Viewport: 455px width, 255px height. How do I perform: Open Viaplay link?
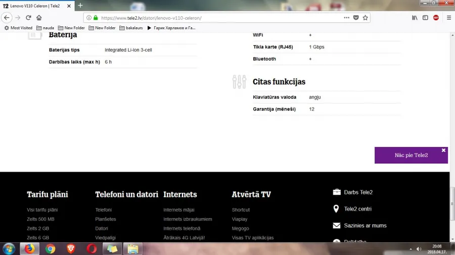(x=240, y=219)
